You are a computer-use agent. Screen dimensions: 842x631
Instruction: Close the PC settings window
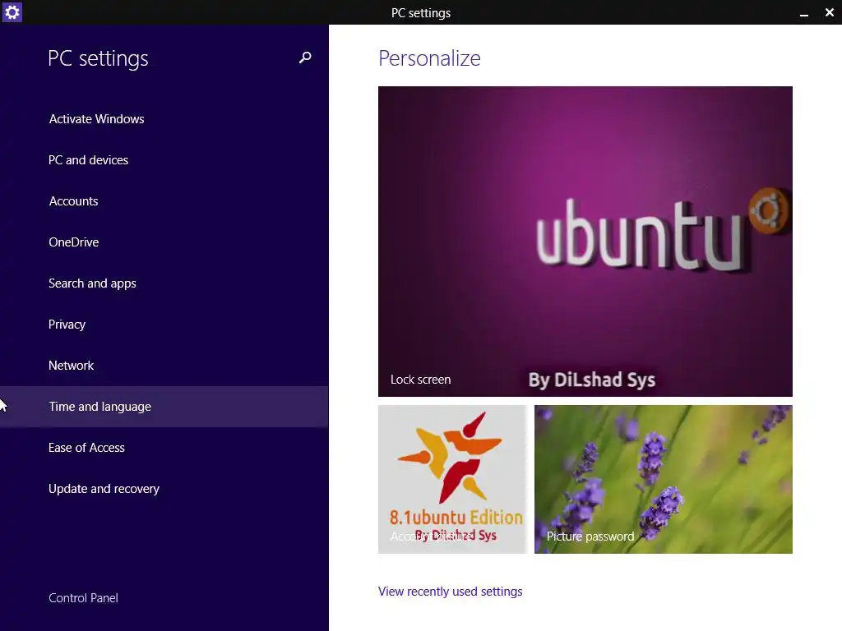tap(830, 12)
